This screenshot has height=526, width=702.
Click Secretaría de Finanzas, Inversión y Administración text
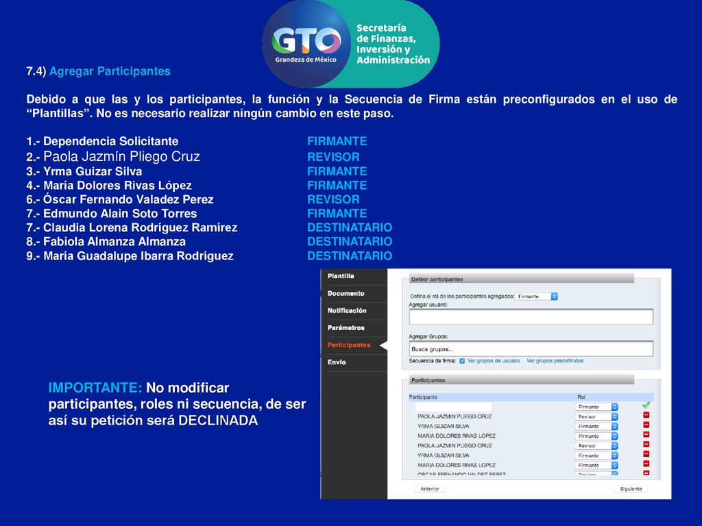tap(393, 44)
